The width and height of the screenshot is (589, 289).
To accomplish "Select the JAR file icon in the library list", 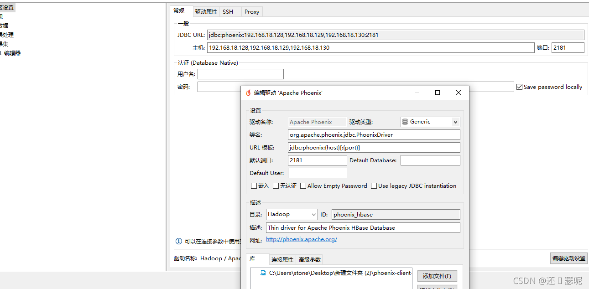I will tap(263, 273).
